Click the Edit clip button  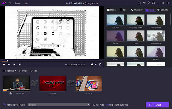pos(34,71)
